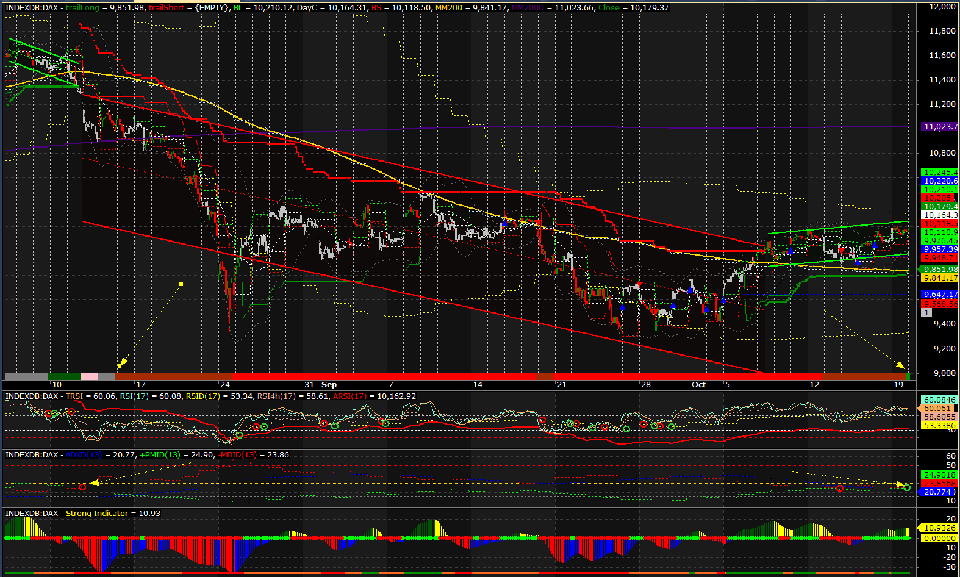
Task: Select the date label '14' on the time axis
Action: [478, 385]
